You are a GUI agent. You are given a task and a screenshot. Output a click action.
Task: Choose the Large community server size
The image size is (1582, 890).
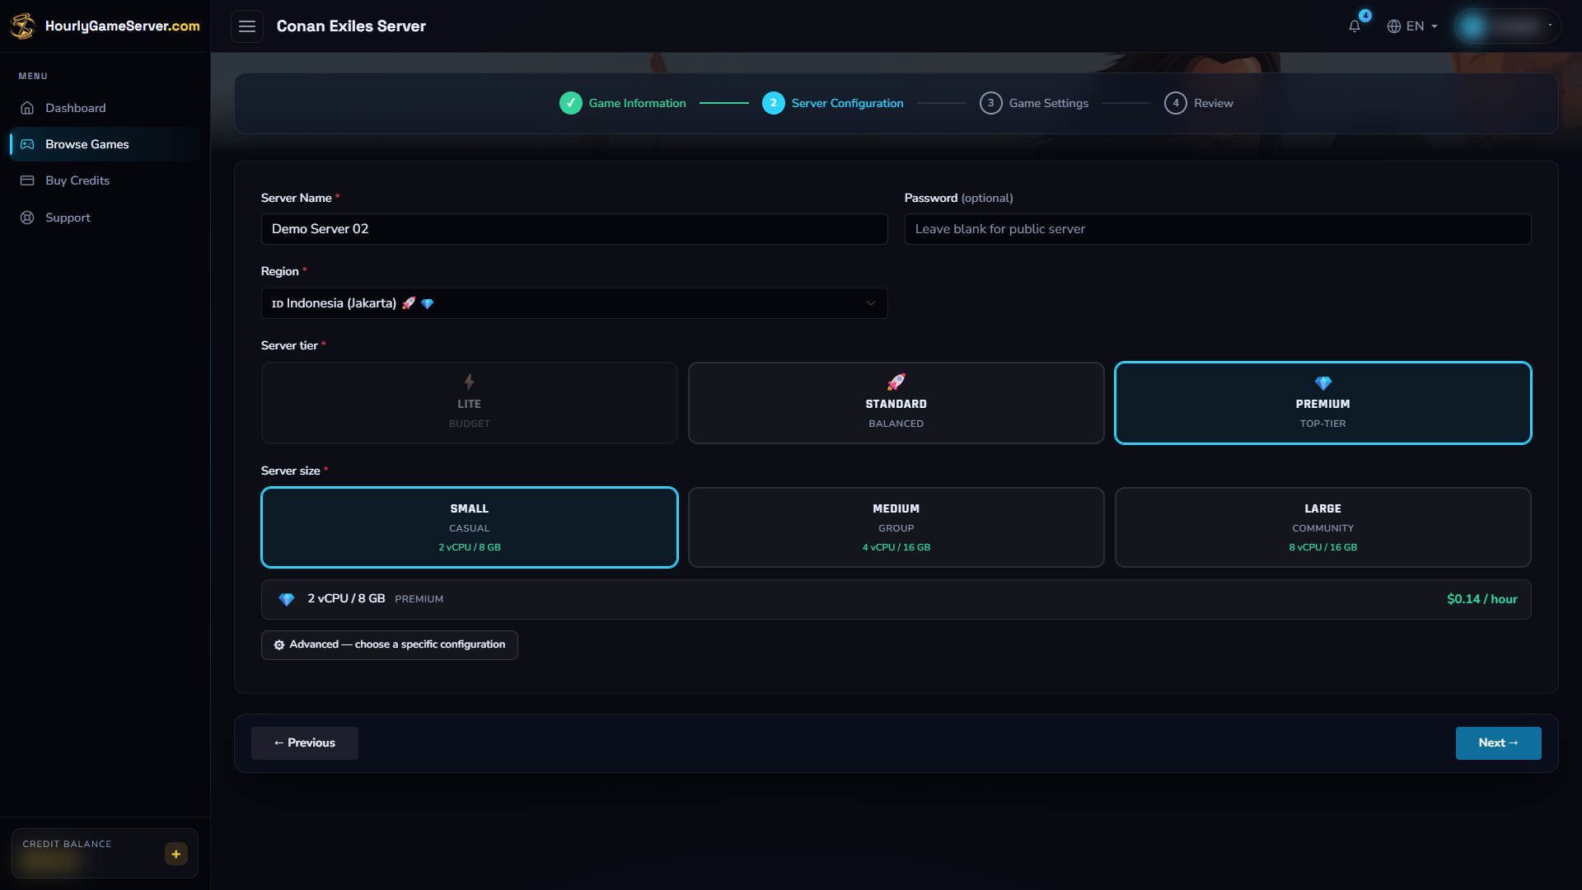click(1322, 527)
